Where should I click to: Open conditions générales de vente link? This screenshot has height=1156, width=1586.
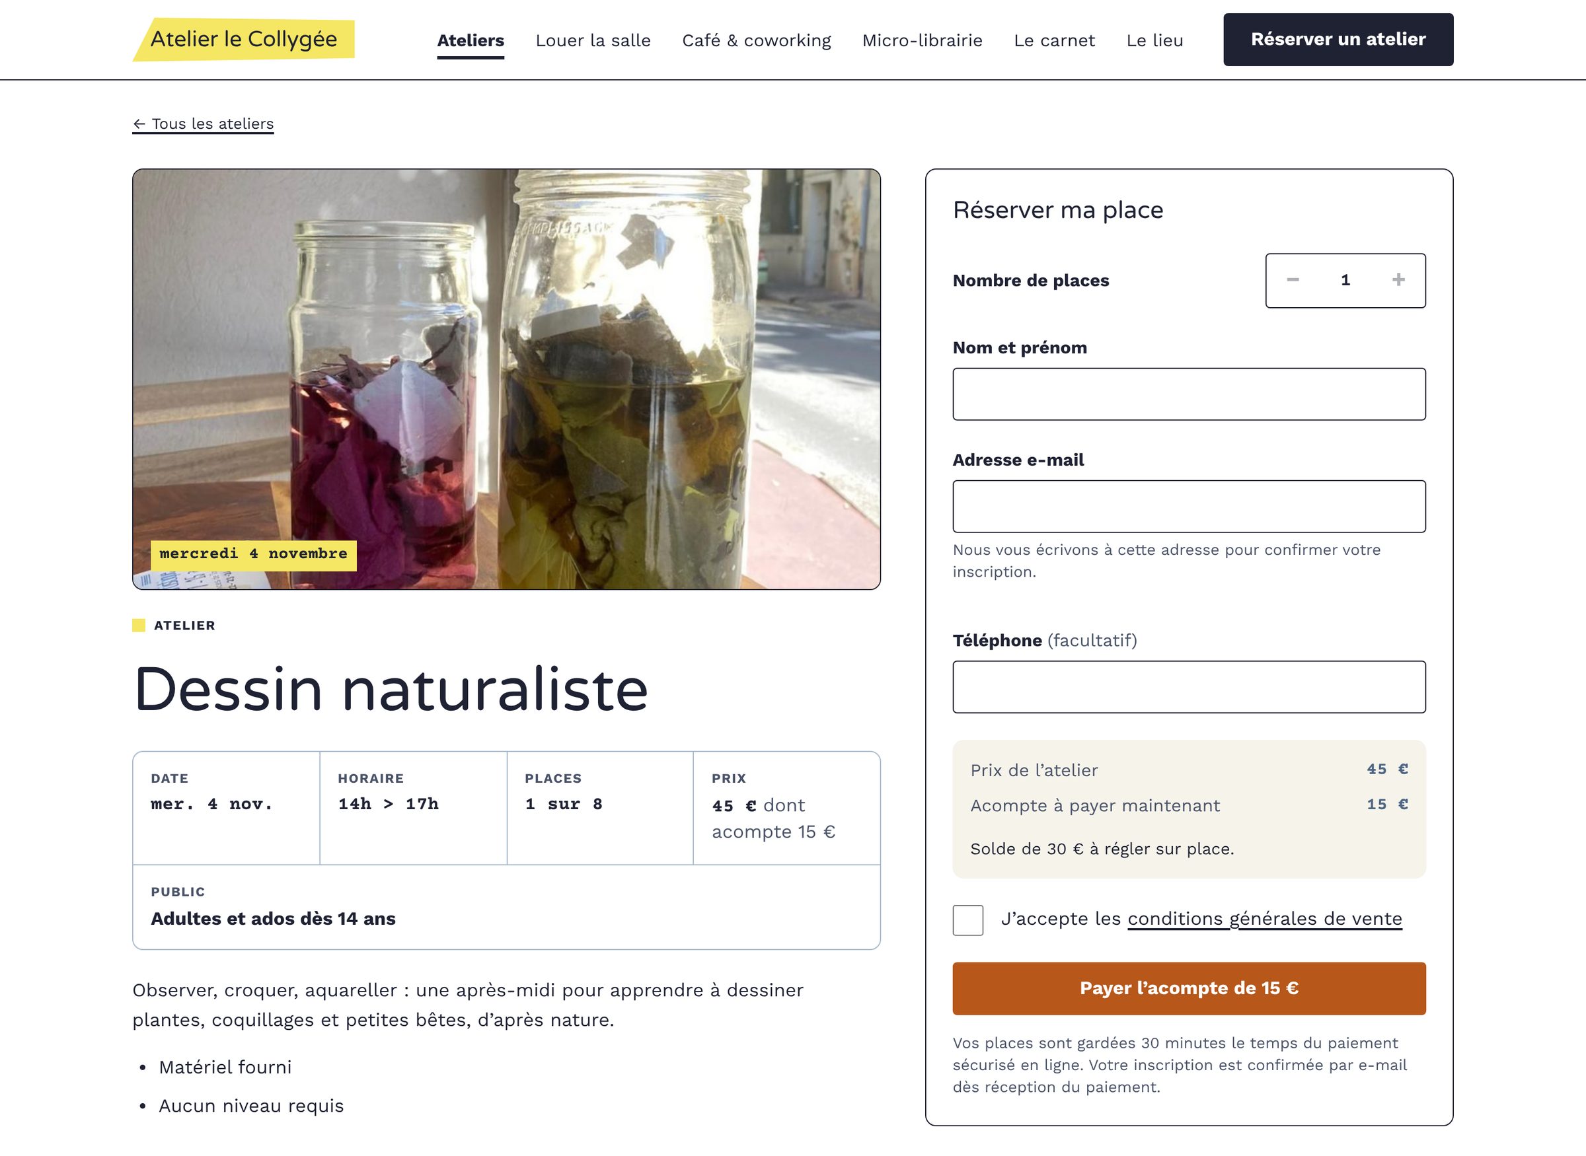(x=1265, y=919)
